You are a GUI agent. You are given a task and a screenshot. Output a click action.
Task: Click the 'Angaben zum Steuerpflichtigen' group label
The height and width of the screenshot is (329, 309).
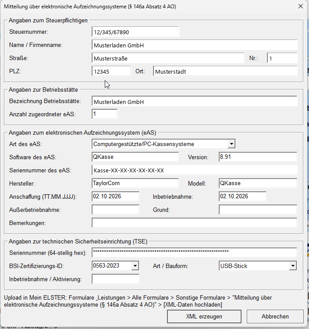coord(48,20)
